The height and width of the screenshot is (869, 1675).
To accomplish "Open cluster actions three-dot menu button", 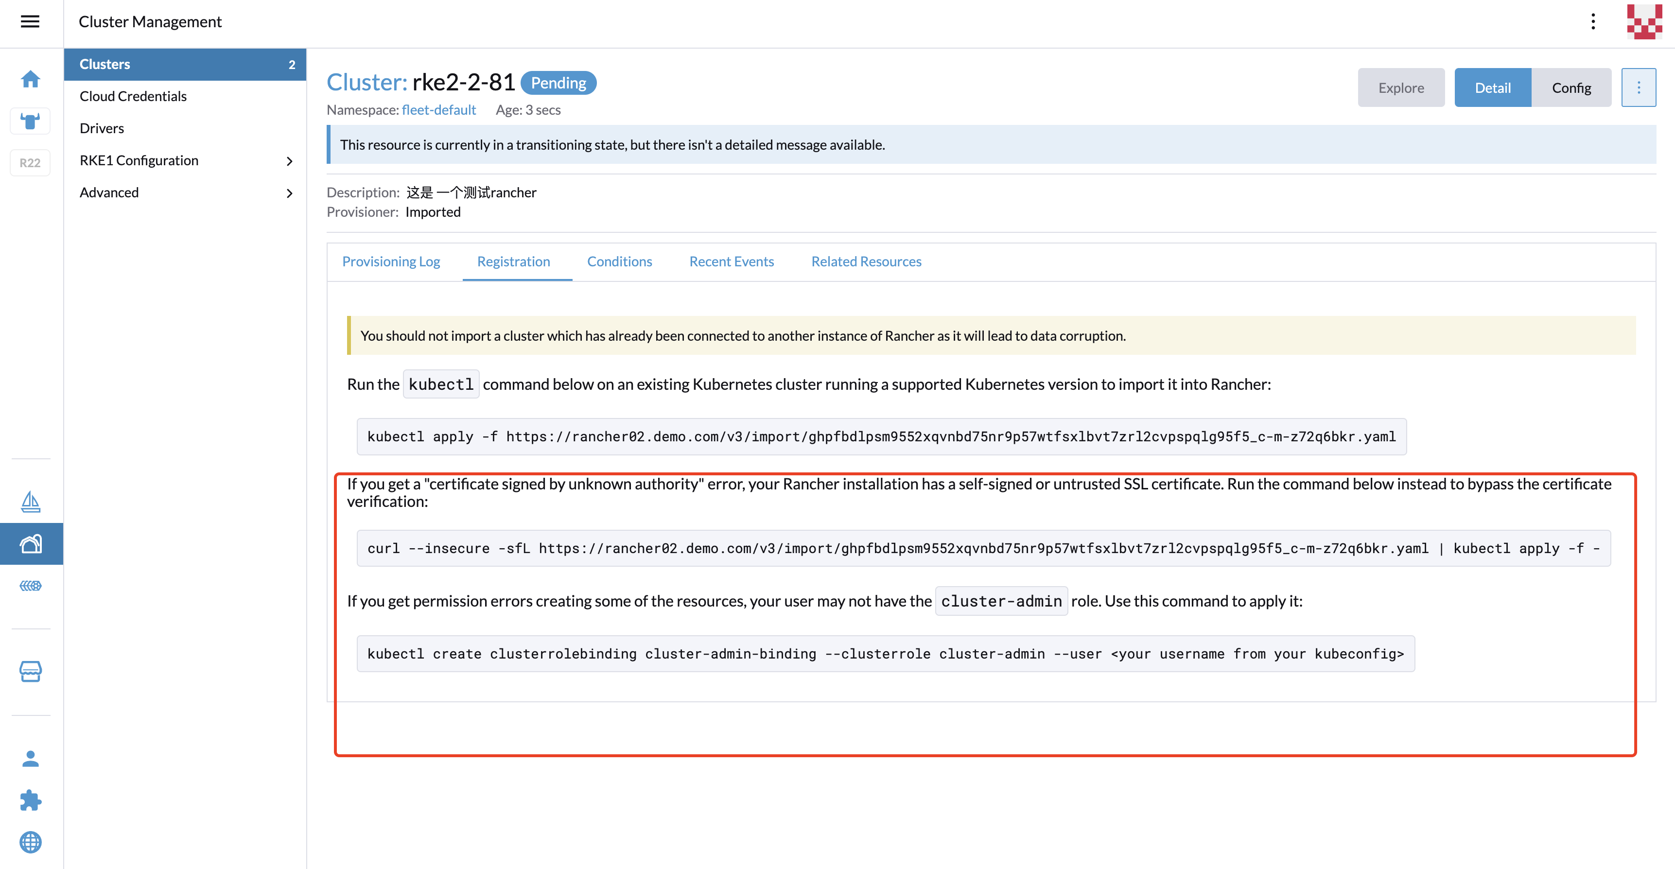I will [1639, 87].
